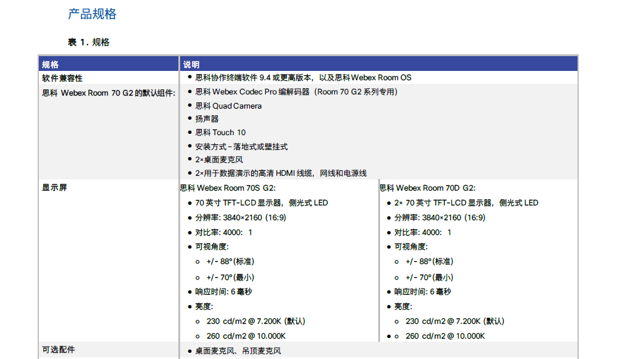This screenshot has width=617, height=359.
Task: Click 分辨率 3840×2160 in 70S column
Action: tap(241, 218)
